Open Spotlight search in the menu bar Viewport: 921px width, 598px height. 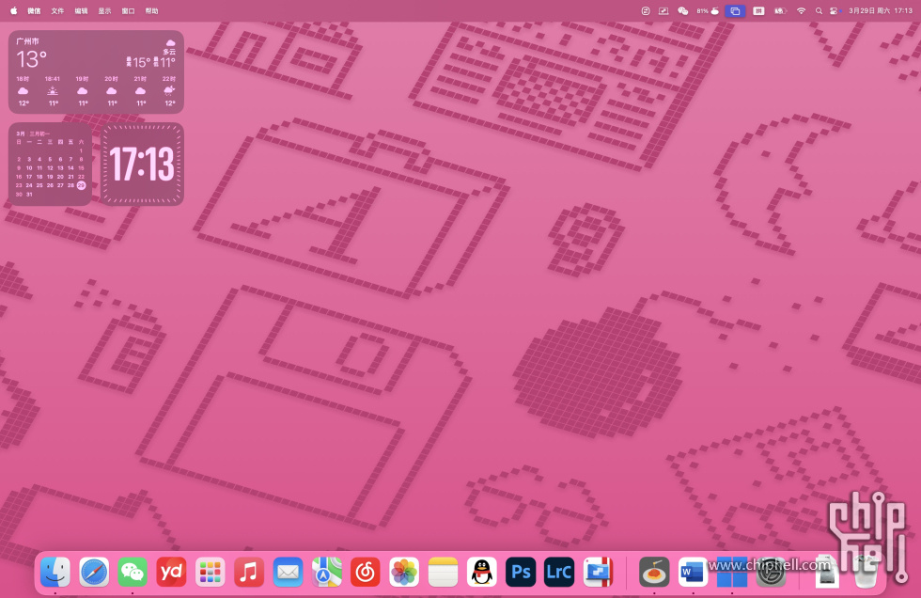pyautogui.click(x=819, y=10)
